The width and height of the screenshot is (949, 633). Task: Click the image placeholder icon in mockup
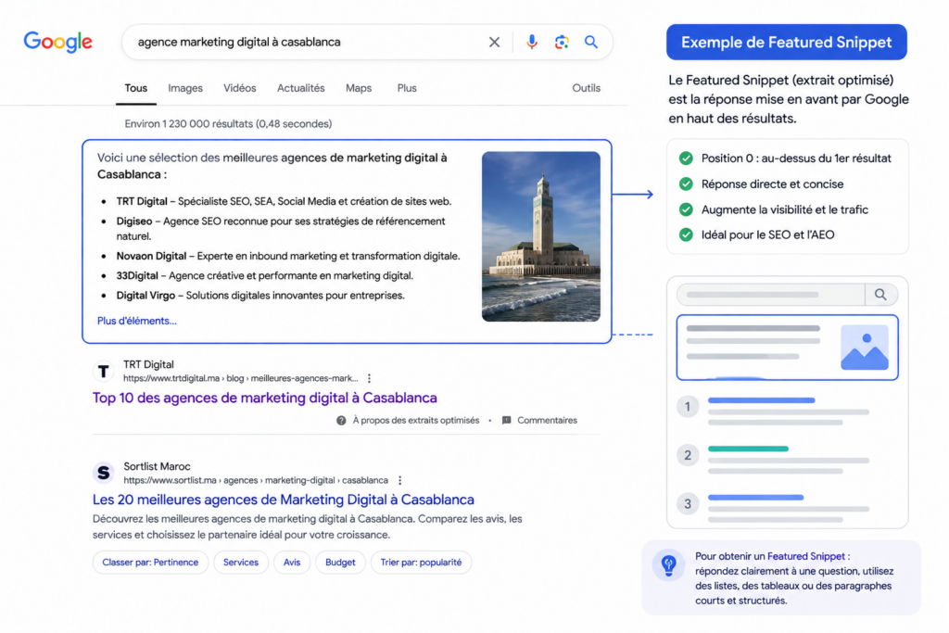tap(865, 348)
